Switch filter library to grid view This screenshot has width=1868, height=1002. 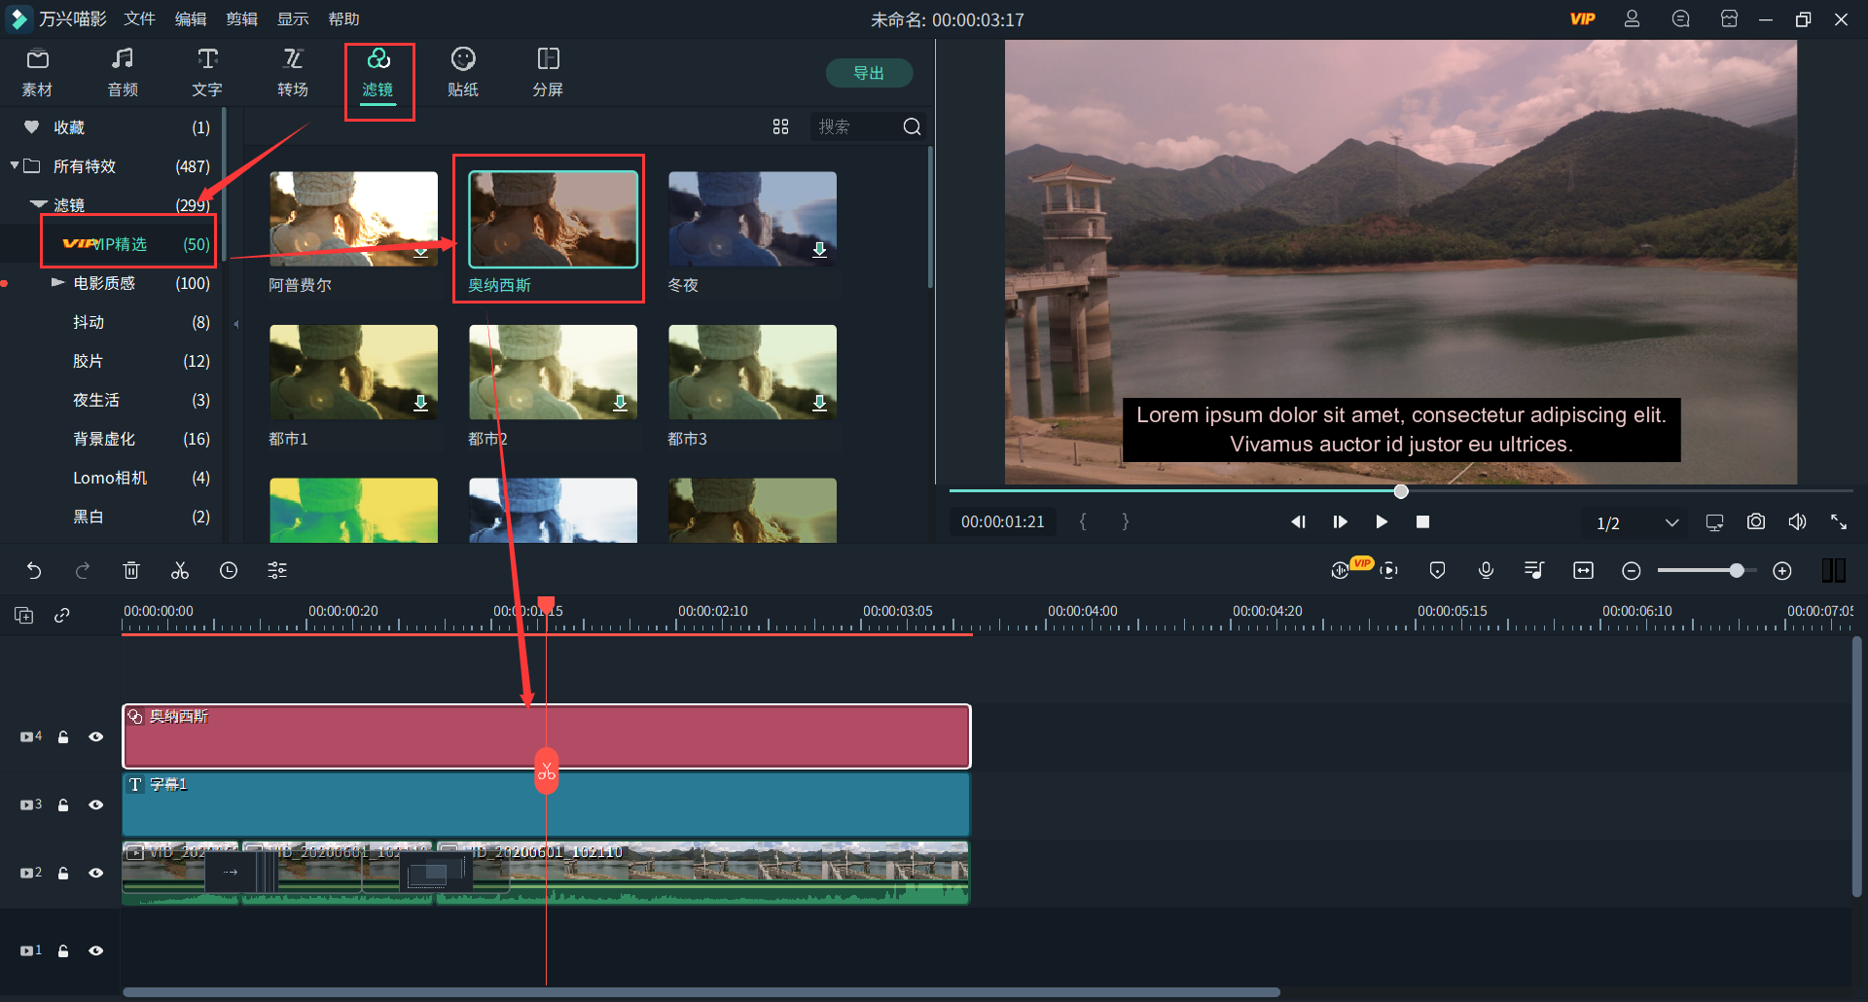(780, 126)
